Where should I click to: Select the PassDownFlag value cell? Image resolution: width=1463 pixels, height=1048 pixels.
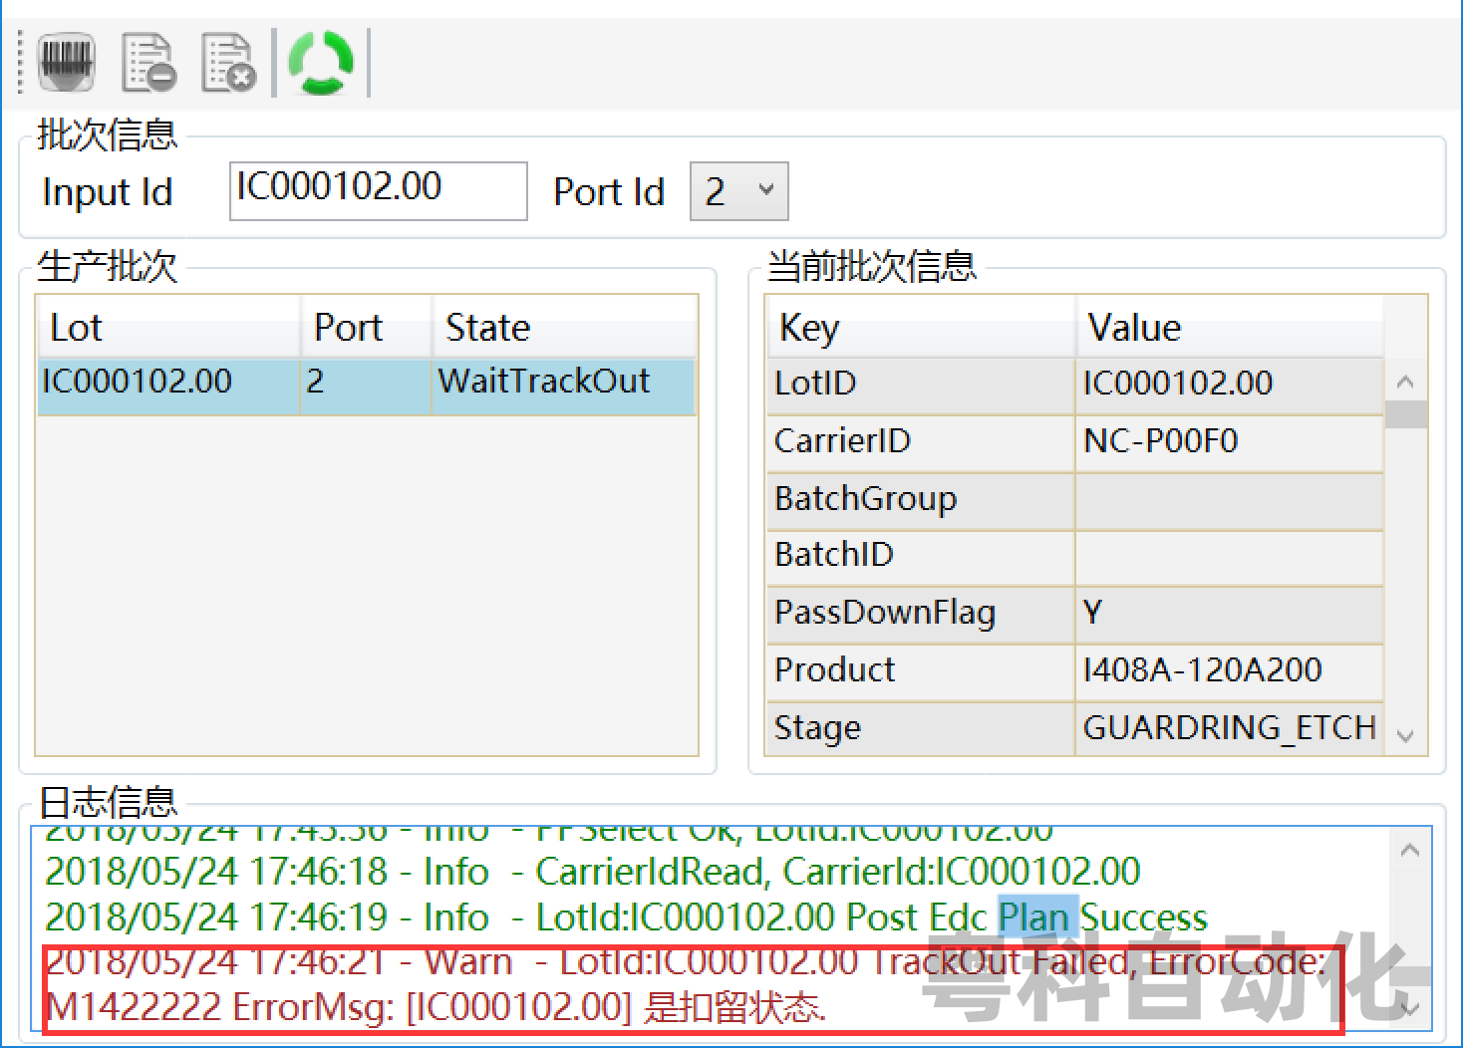[1228, 613]
